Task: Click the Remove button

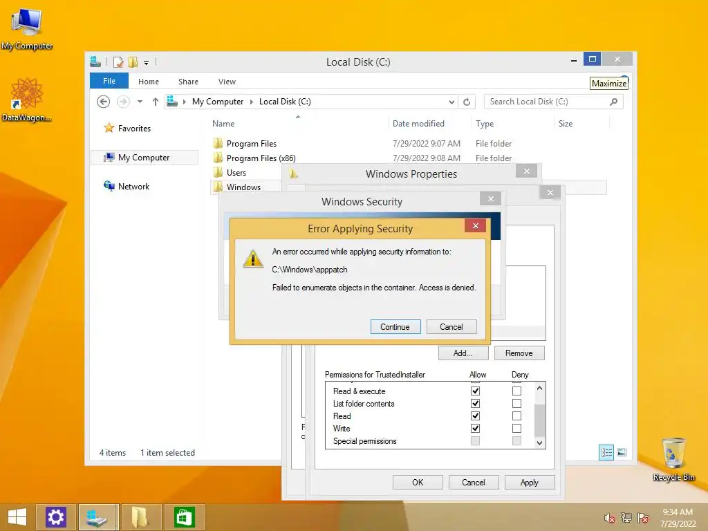Action: pyautogui.click(x=519, y=353)
